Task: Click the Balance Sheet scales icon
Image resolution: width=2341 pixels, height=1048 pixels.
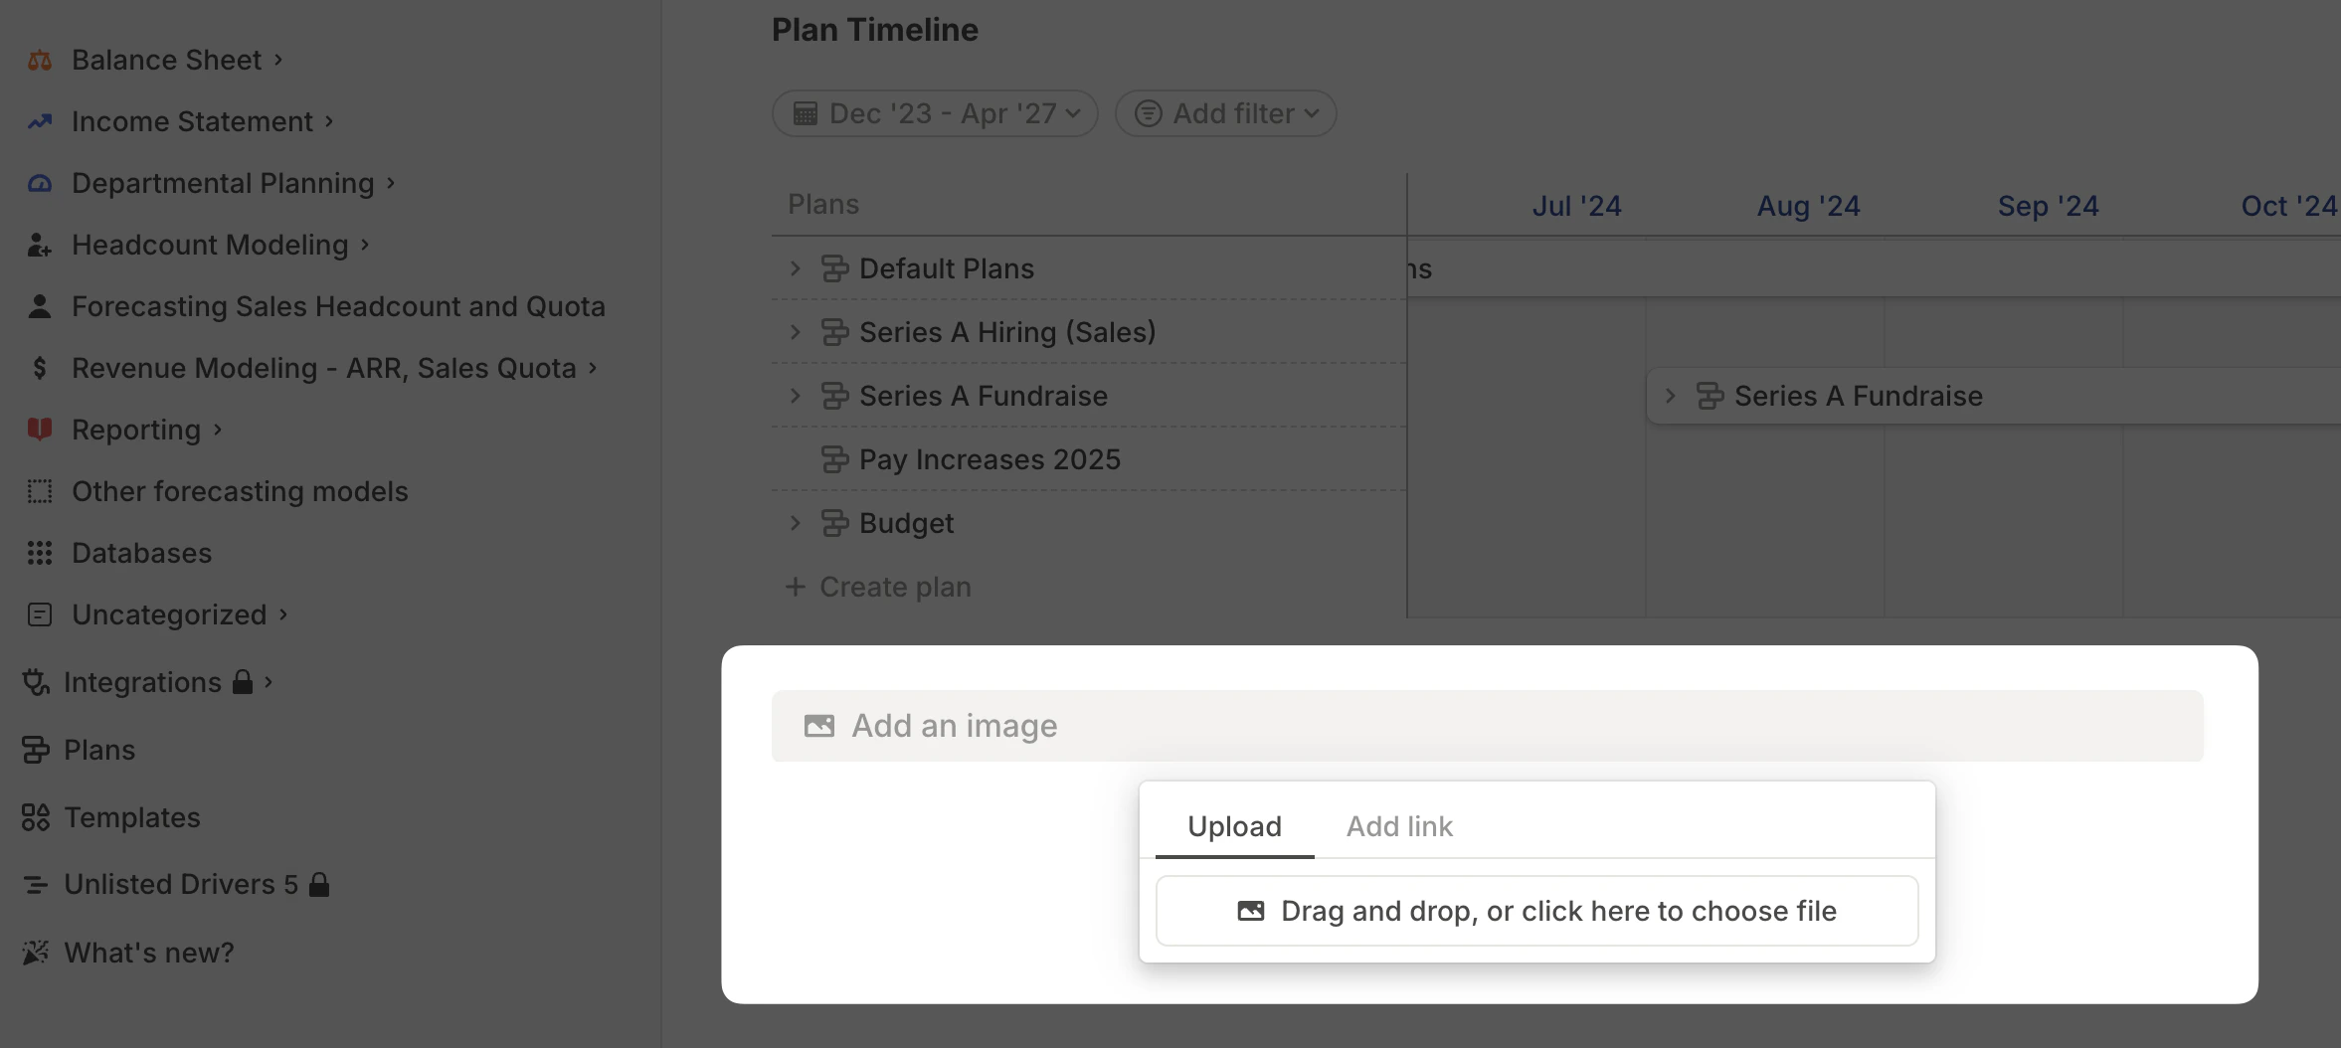Action: (x=39, y=60)
